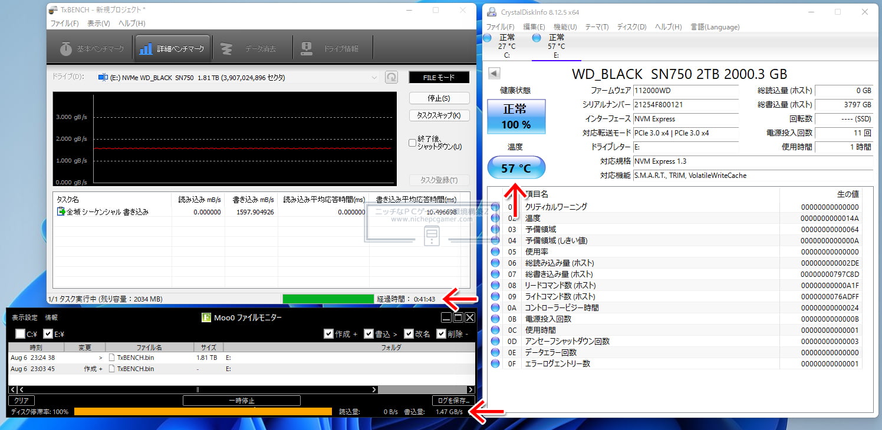882x430 pixels.
Task: Select the 詳細ベンチマーク tab in TxBENCH
Action: 172,49
